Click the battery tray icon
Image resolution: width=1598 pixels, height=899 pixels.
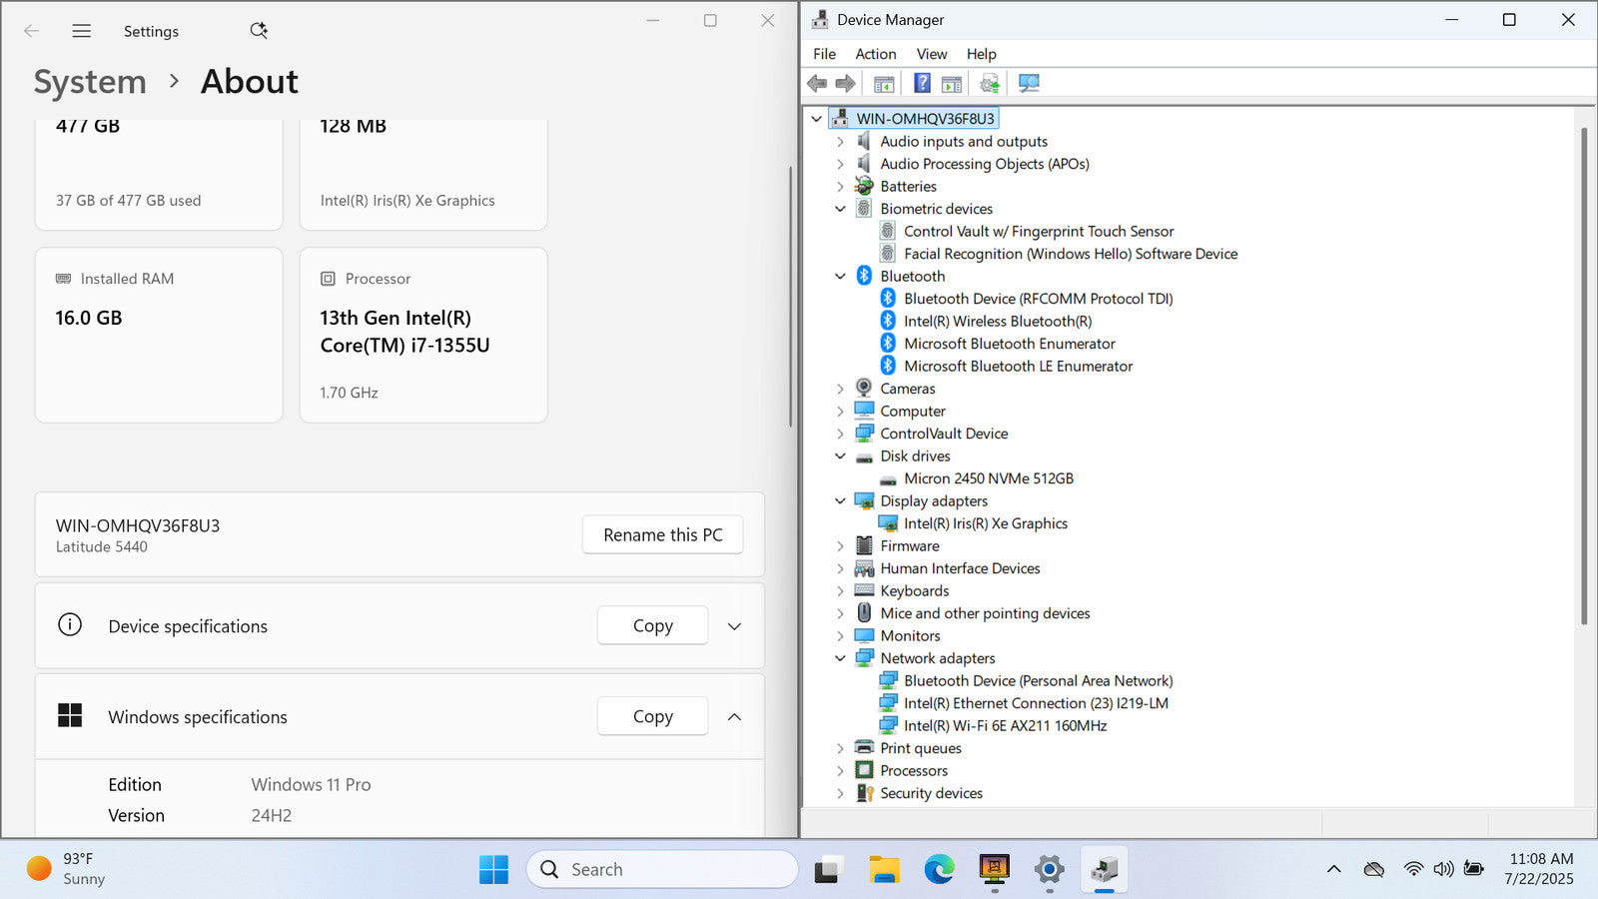coord(1474,869)
